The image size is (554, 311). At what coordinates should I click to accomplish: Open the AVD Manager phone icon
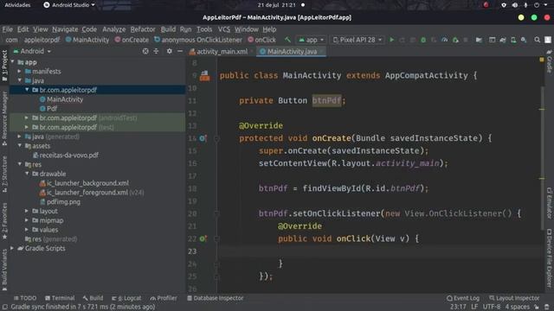(513, 40)
